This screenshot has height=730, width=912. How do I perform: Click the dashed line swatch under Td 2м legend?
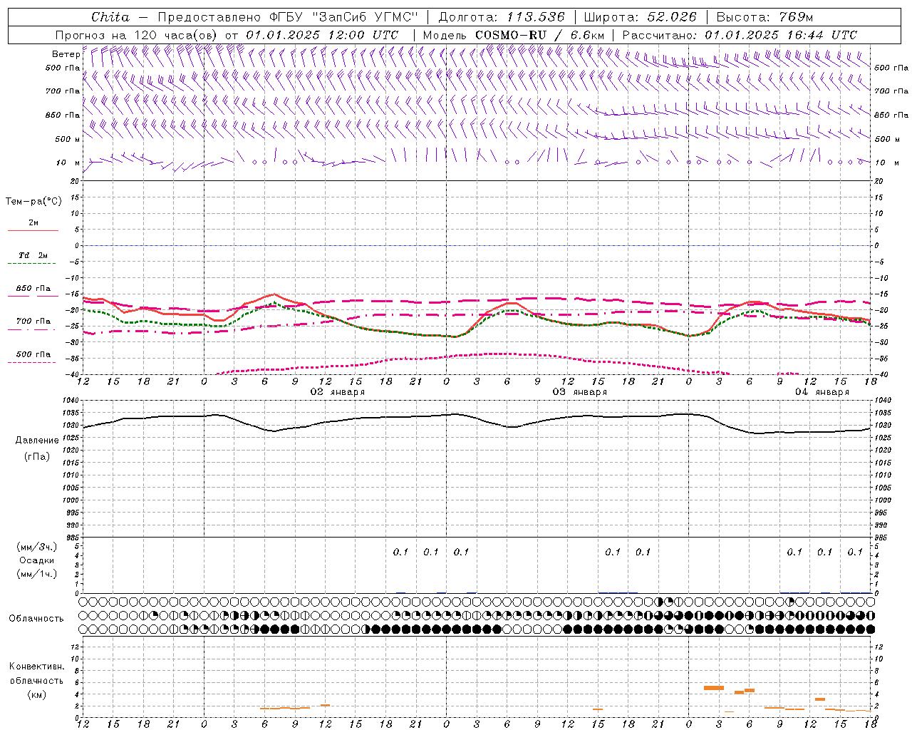pyautogui.click(x=33, y=264)
